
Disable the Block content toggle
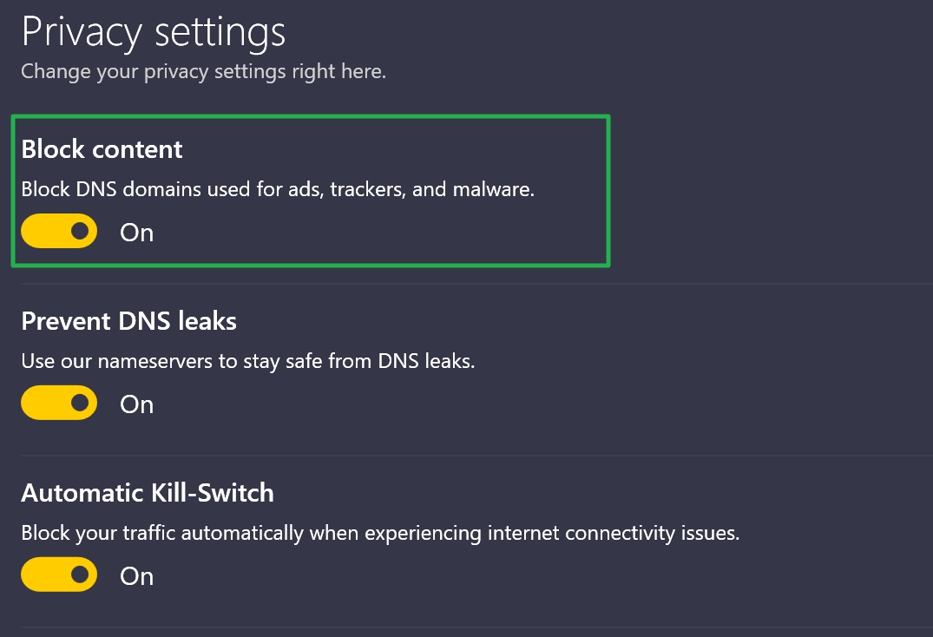pos(58,231)
